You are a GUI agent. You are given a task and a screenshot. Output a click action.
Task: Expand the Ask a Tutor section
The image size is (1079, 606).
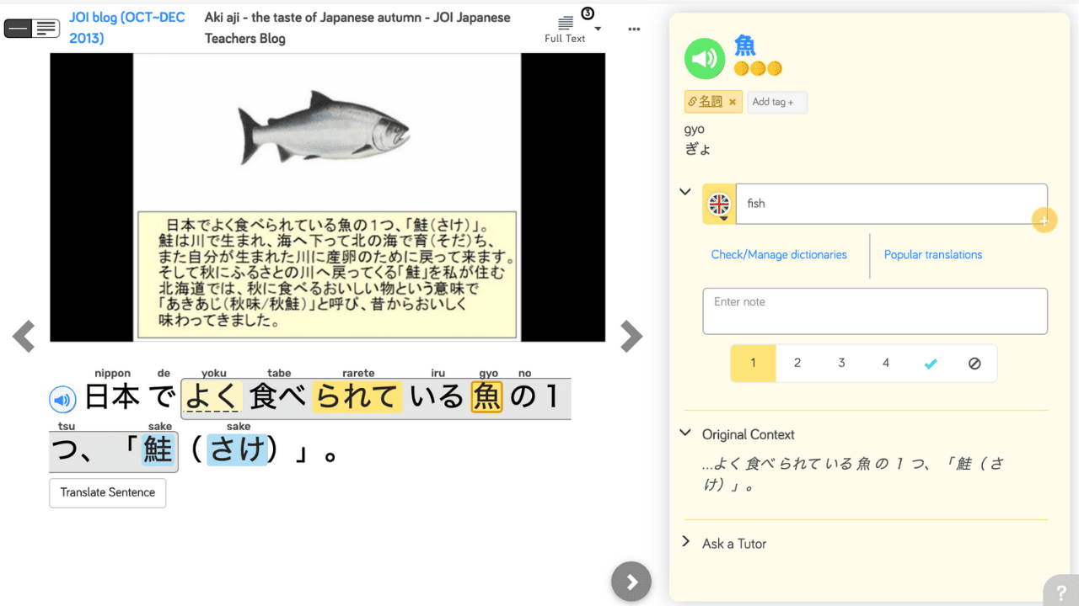pos(685,543)
